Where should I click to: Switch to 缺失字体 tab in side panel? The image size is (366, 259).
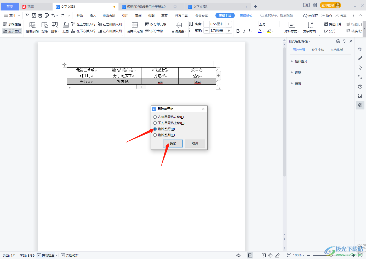tap(318, 50)
